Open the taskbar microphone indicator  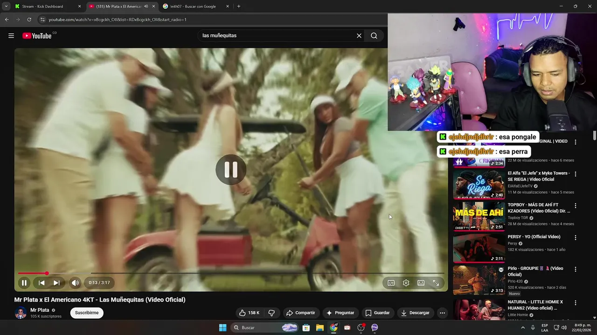(x=533, y=328)
